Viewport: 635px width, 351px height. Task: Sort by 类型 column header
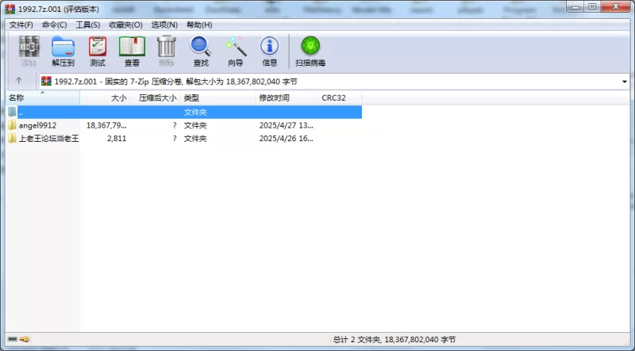pos(217,98)
